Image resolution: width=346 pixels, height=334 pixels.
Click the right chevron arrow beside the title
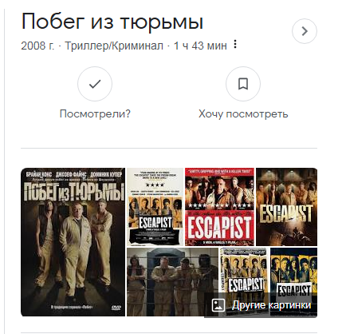[305, 31]
